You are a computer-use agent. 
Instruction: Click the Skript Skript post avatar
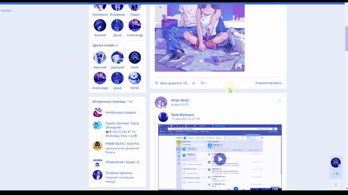pyautogui.click(x=161, y=102)
